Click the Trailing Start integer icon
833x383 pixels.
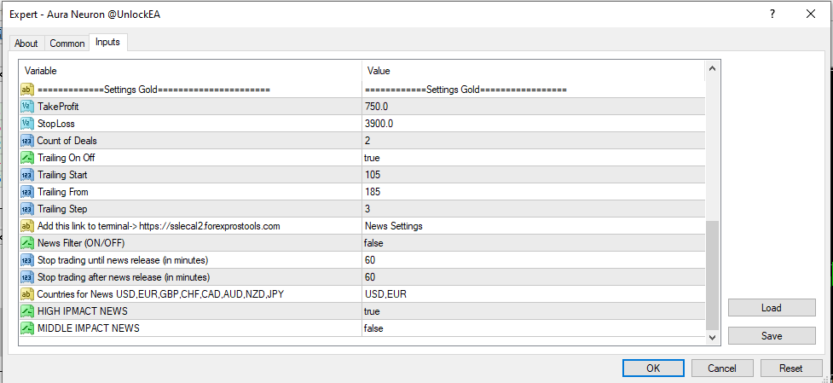point(26,175)
